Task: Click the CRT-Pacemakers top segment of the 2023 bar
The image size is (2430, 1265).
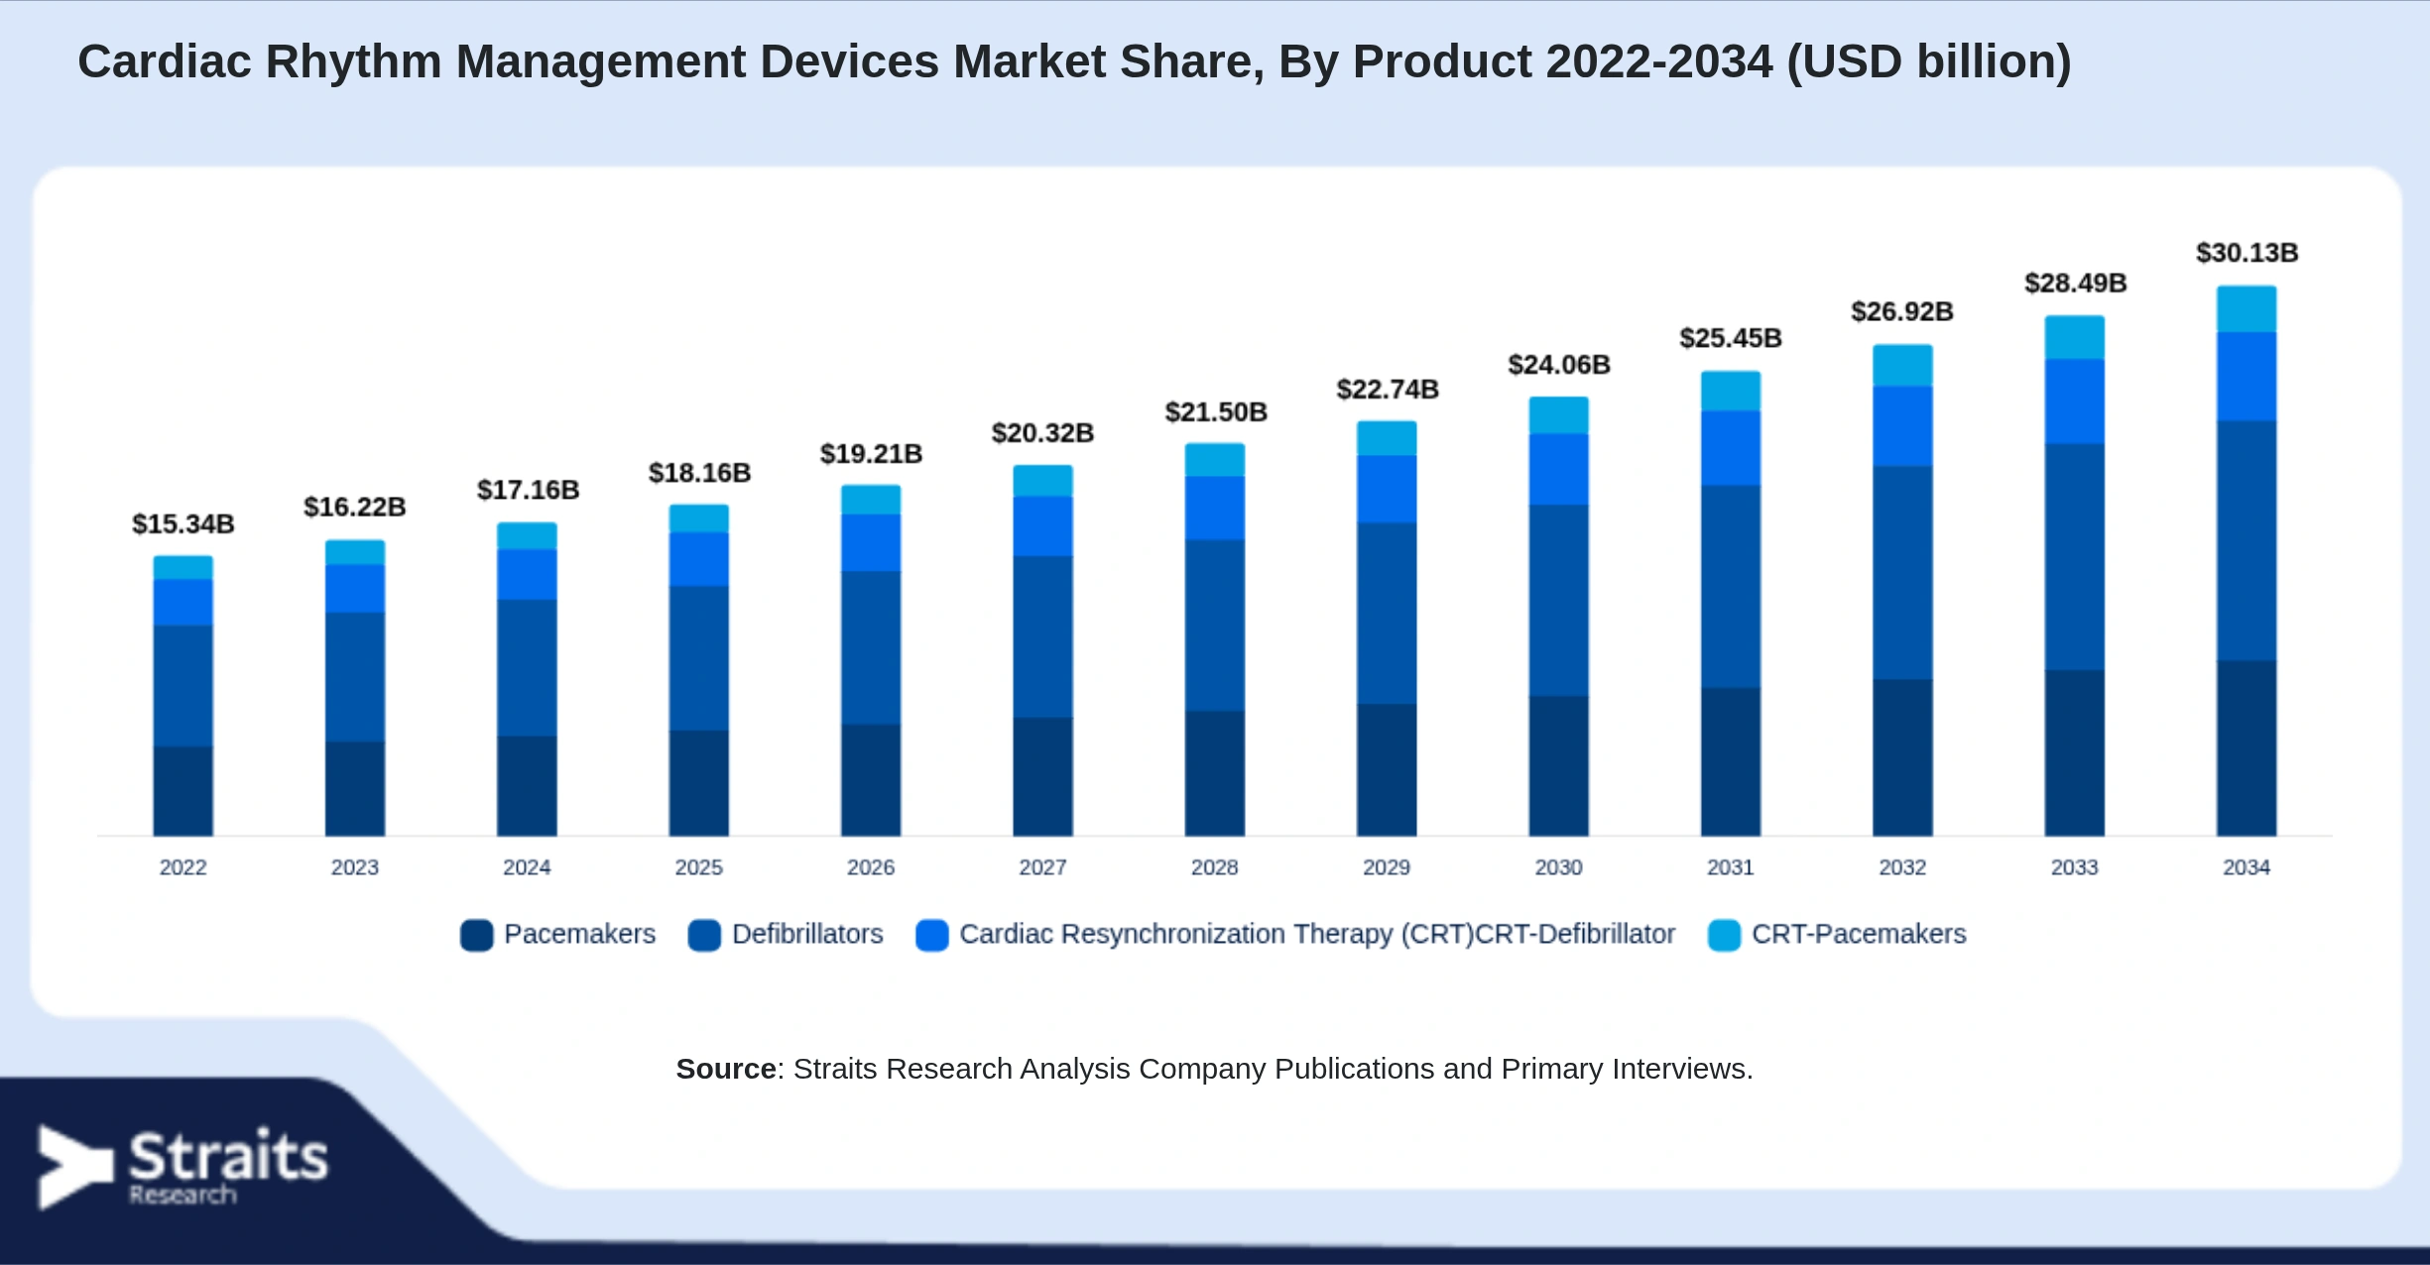Action: click(355, 552)
